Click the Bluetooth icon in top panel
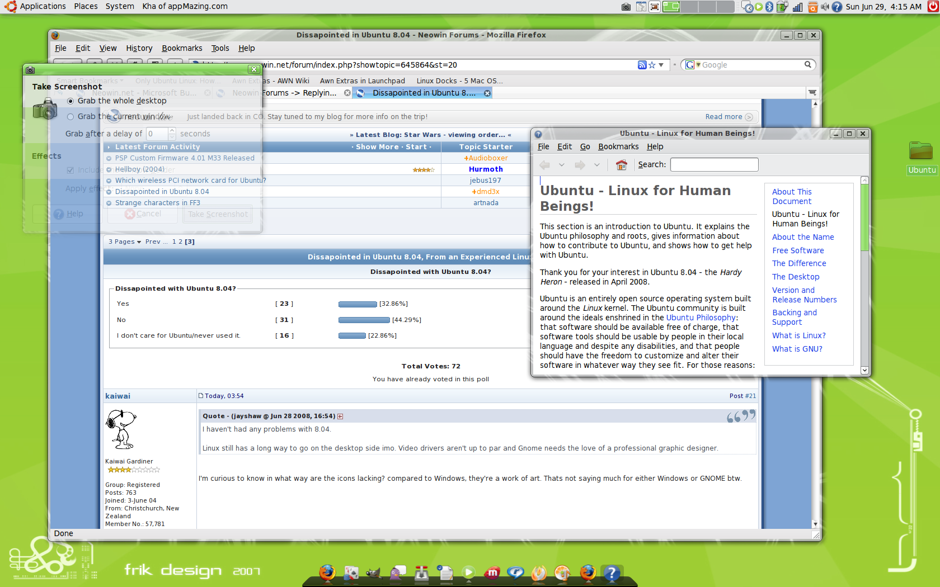Screen dimensions: 940x587 [769, 7]
